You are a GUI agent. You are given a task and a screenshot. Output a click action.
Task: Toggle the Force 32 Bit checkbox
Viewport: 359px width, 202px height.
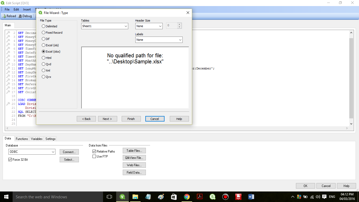click(x=10, y=160)
